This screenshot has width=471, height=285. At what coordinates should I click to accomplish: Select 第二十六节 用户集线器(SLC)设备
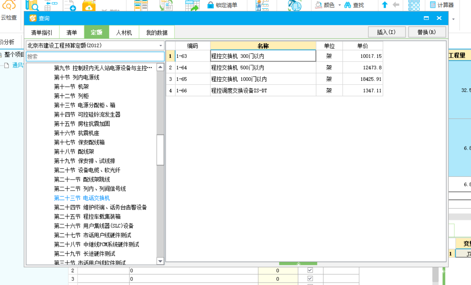[94, 226]
